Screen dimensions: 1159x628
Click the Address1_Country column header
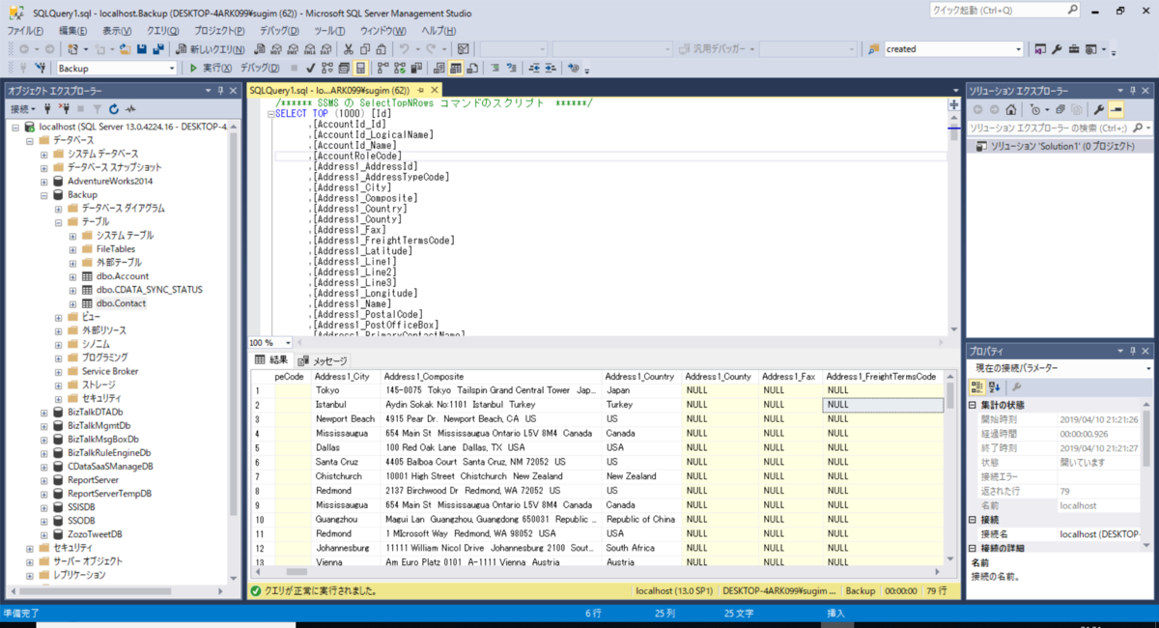639,376
